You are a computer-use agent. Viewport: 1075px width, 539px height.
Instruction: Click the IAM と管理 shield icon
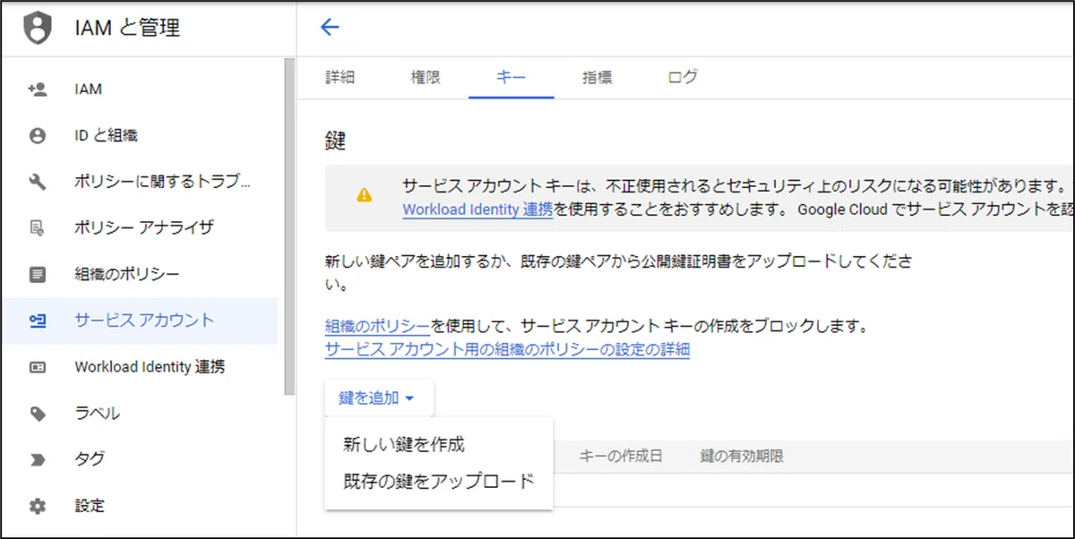click(37, 29)
